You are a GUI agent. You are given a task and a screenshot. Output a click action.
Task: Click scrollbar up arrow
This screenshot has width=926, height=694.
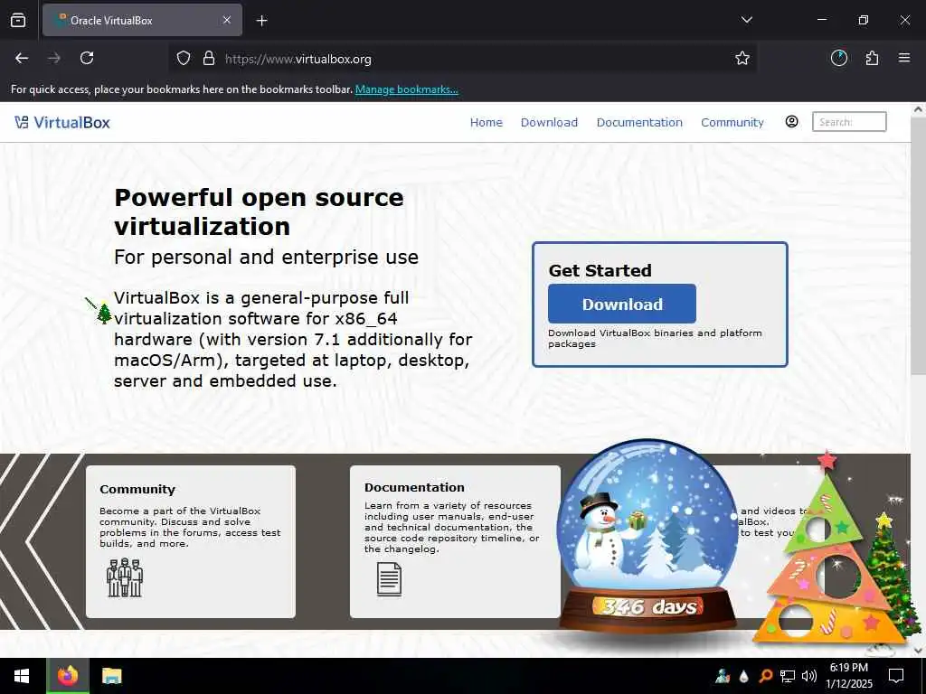click(918, 109)
